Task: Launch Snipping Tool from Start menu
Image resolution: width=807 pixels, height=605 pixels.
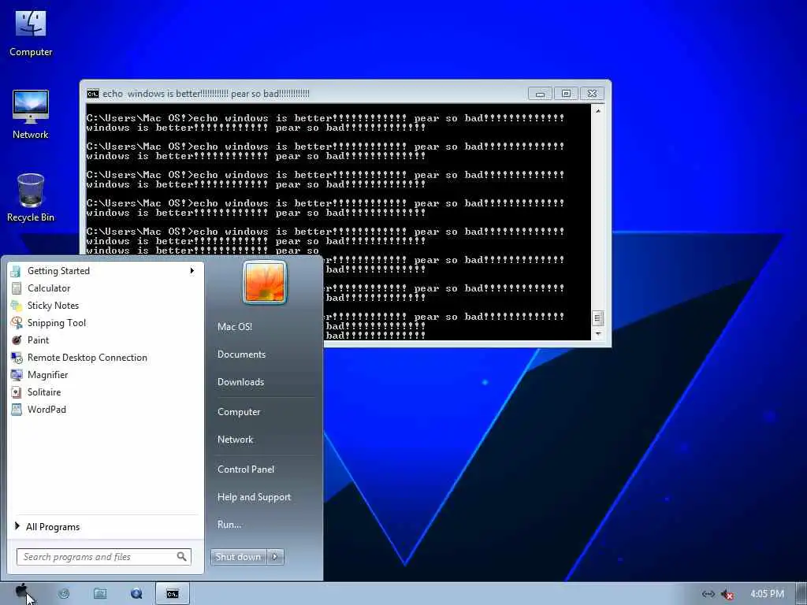Action: pyautogui.click(x=106, y=323)
